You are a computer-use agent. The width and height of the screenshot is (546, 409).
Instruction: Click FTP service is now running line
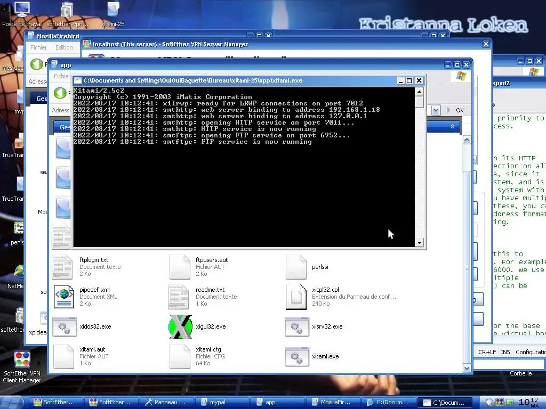192,142
